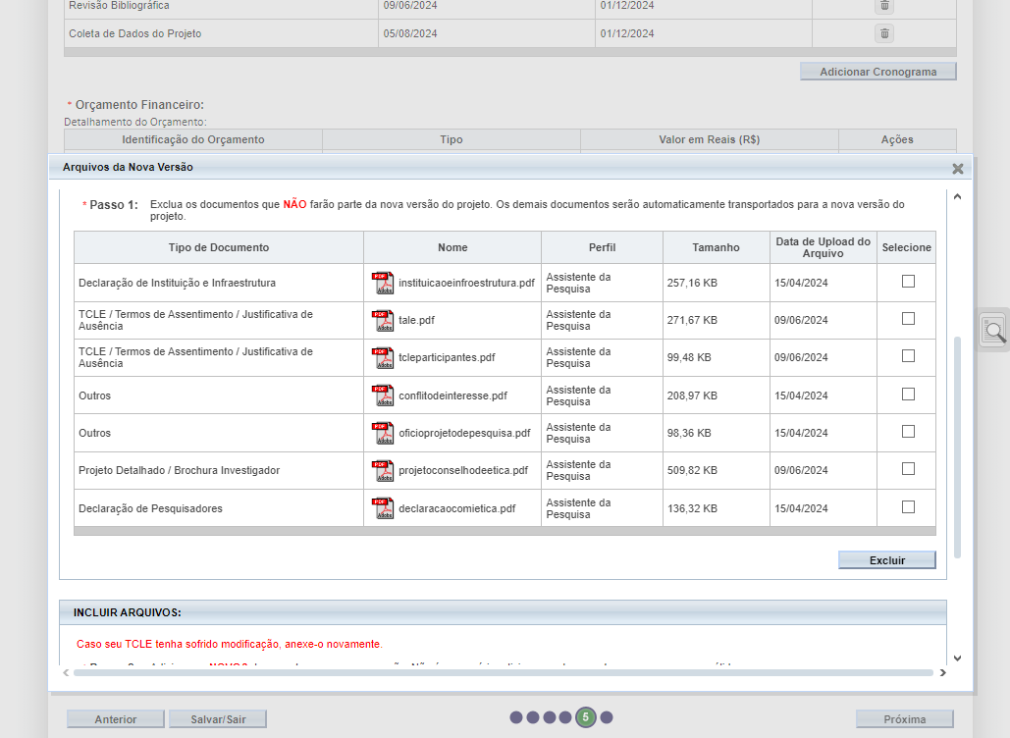Go back with the Anterior button
The image size is (1010, 738).
[116, 719]
